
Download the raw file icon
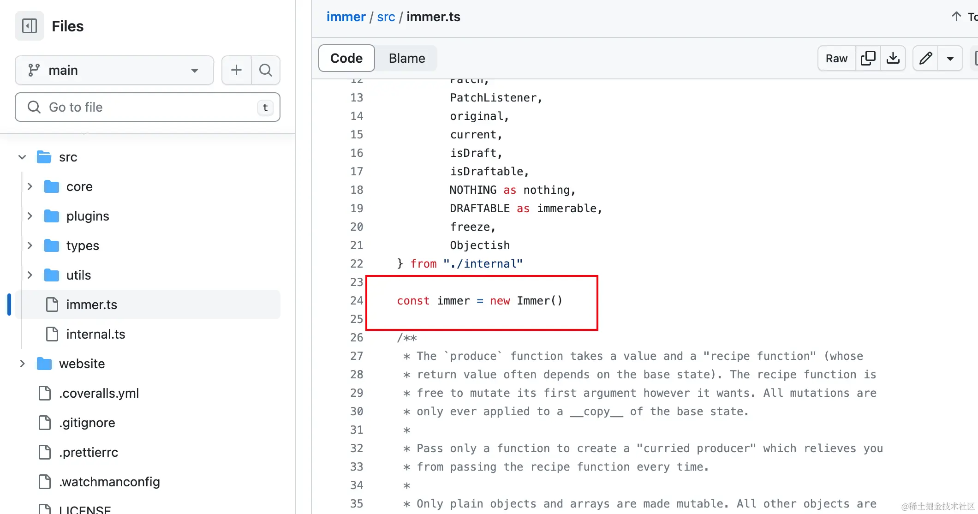[893, 58]
